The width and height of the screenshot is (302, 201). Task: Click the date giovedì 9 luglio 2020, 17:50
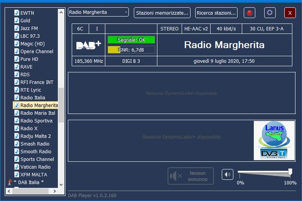pos(224,61)
